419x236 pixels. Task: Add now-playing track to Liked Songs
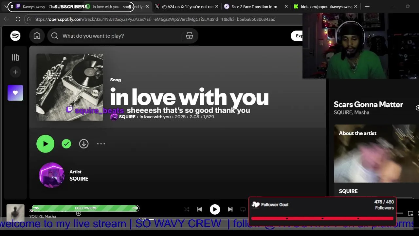coord(79,213)
